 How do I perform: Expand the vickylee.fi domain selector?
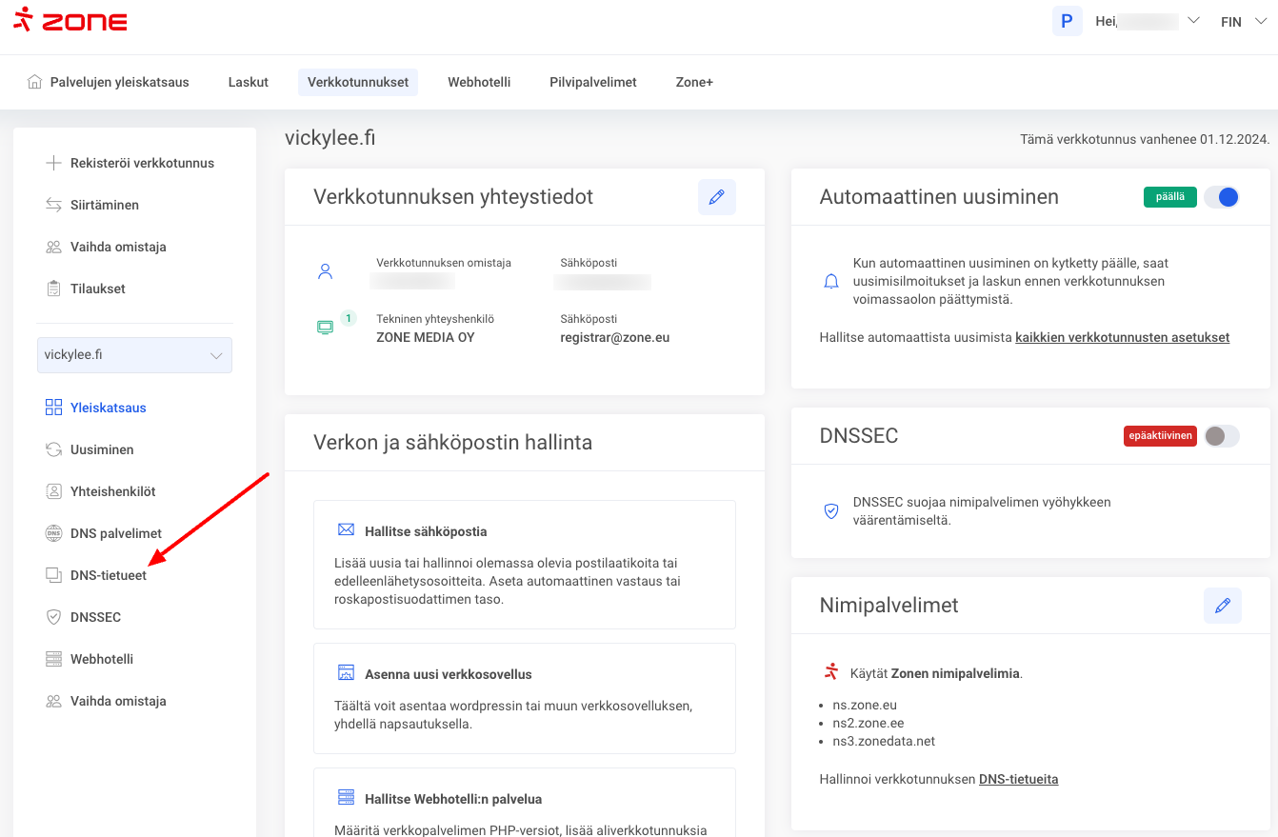coord(134,355)
